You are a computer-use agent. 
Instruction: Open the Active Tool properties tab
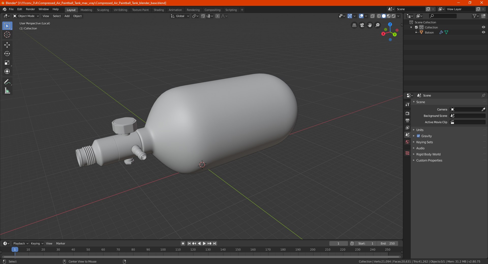(x=407, y=104)
